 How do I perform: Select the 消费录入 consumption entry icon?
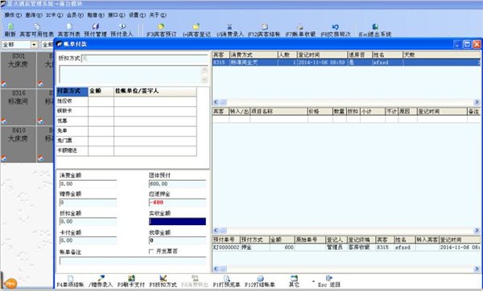(229, 31)
